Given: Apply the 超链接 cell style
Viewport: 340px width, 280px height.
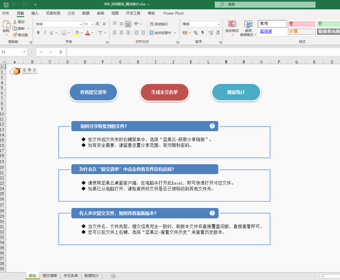Looking at the screenshot, I should tap(272, 31).
